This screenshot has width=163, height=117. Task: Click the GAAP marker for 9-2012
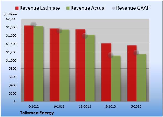[59, 30]
